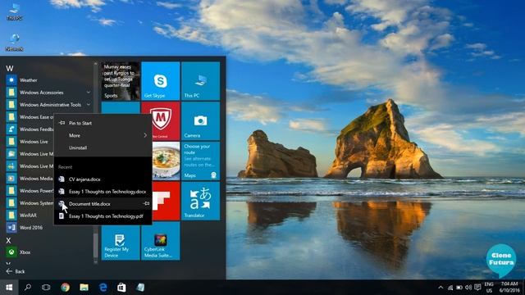Open the More submenu arrow
The height and width of the screenshot is (295, 525).
pyautogui.click(x=145, y=135)
